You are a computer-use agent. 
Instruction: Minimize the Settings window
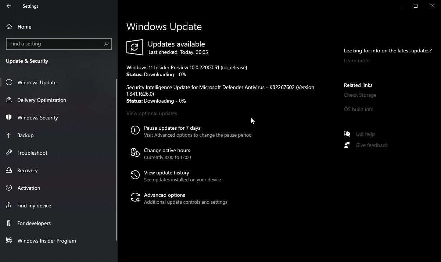coord(399,6)
